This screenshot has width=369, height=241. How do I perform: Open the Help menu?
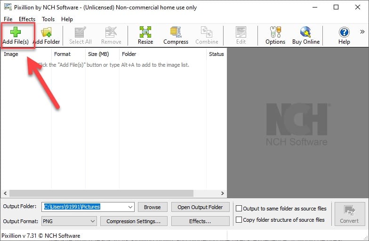tap(67, 19)
